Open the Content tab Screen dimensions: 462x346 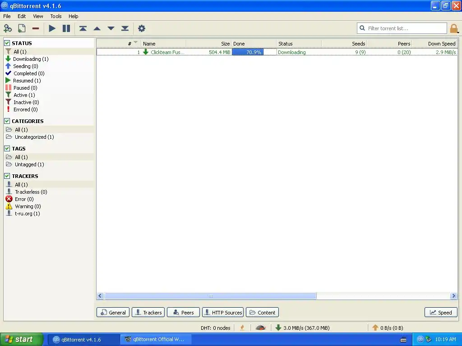coord(262,313)
